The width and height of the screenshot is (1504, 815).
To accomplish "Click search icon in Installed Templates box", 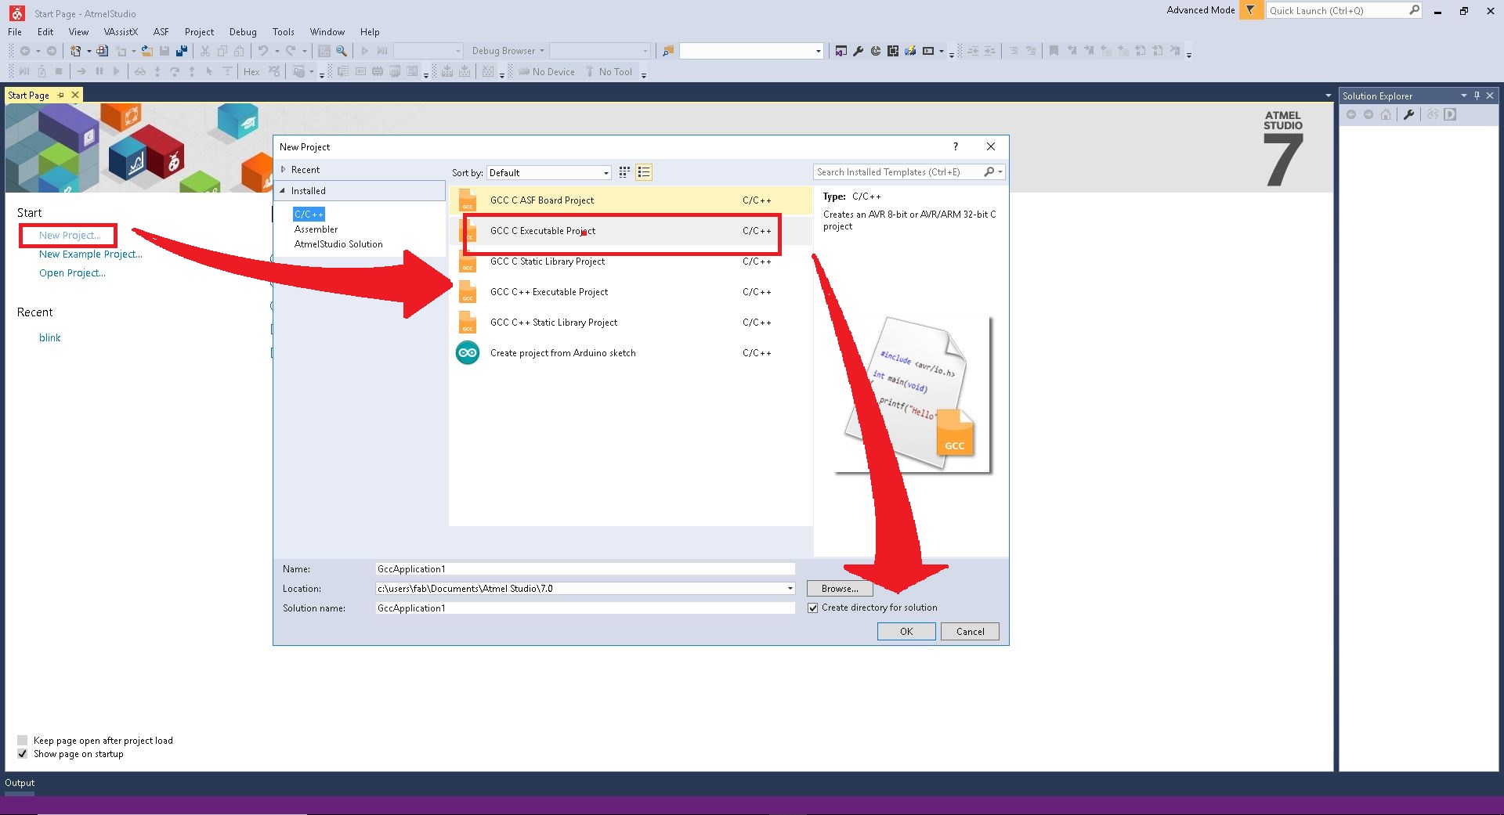I will 989,172.
